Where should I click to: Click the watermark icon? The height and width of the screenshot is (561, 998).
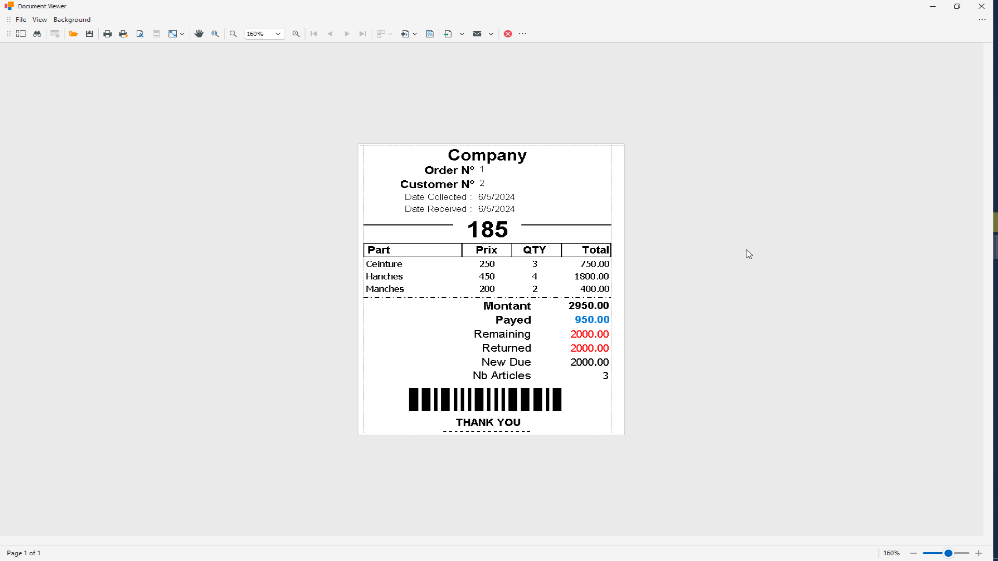coord(430,34)
